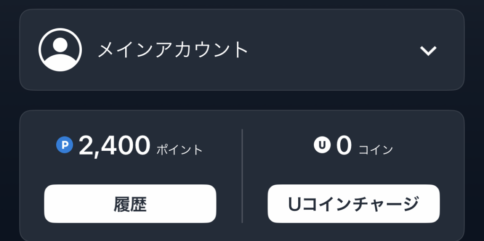This screenshot has width=484, height=241.
Task: Expand the account switcher chevron
Action: tap(428, 51)
